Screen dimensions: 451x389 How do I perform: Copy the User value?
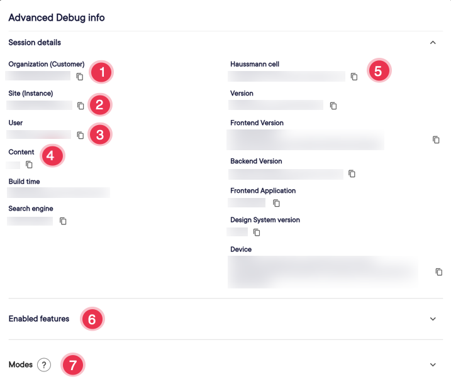(x=80, y=135)
